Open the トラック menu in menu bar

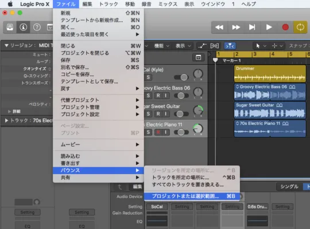tap(108, 4)
